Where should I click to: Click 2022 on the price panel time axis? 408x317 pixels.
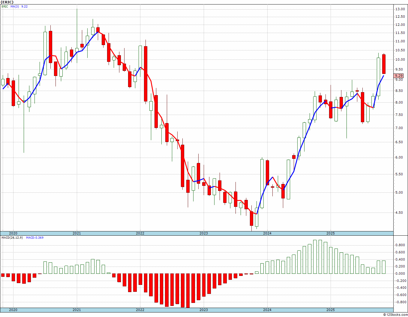coord(140,233)
